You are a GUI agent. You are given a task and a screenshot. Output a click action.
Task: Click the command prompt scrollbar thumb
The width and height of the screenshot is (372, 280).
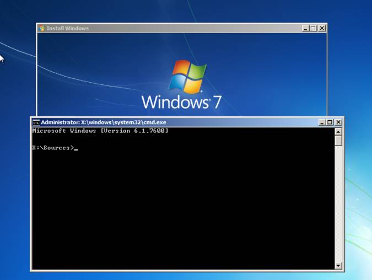click(338, 141)
